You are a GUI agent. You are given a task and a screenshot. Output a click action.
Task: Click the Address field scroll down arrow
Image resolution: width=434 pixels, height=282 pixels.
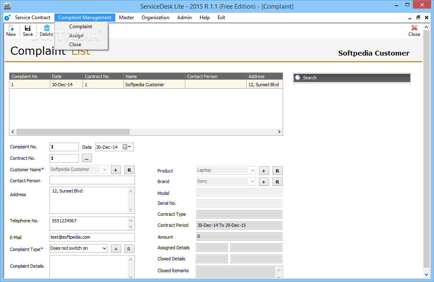pos(130,210)
